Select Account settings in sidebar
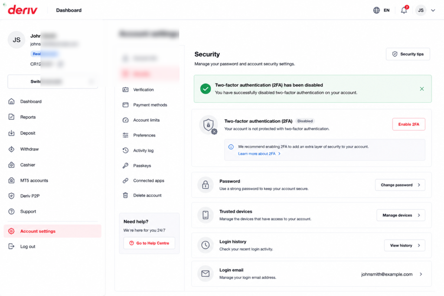This screenshot has width=444, height=296. 52,231
